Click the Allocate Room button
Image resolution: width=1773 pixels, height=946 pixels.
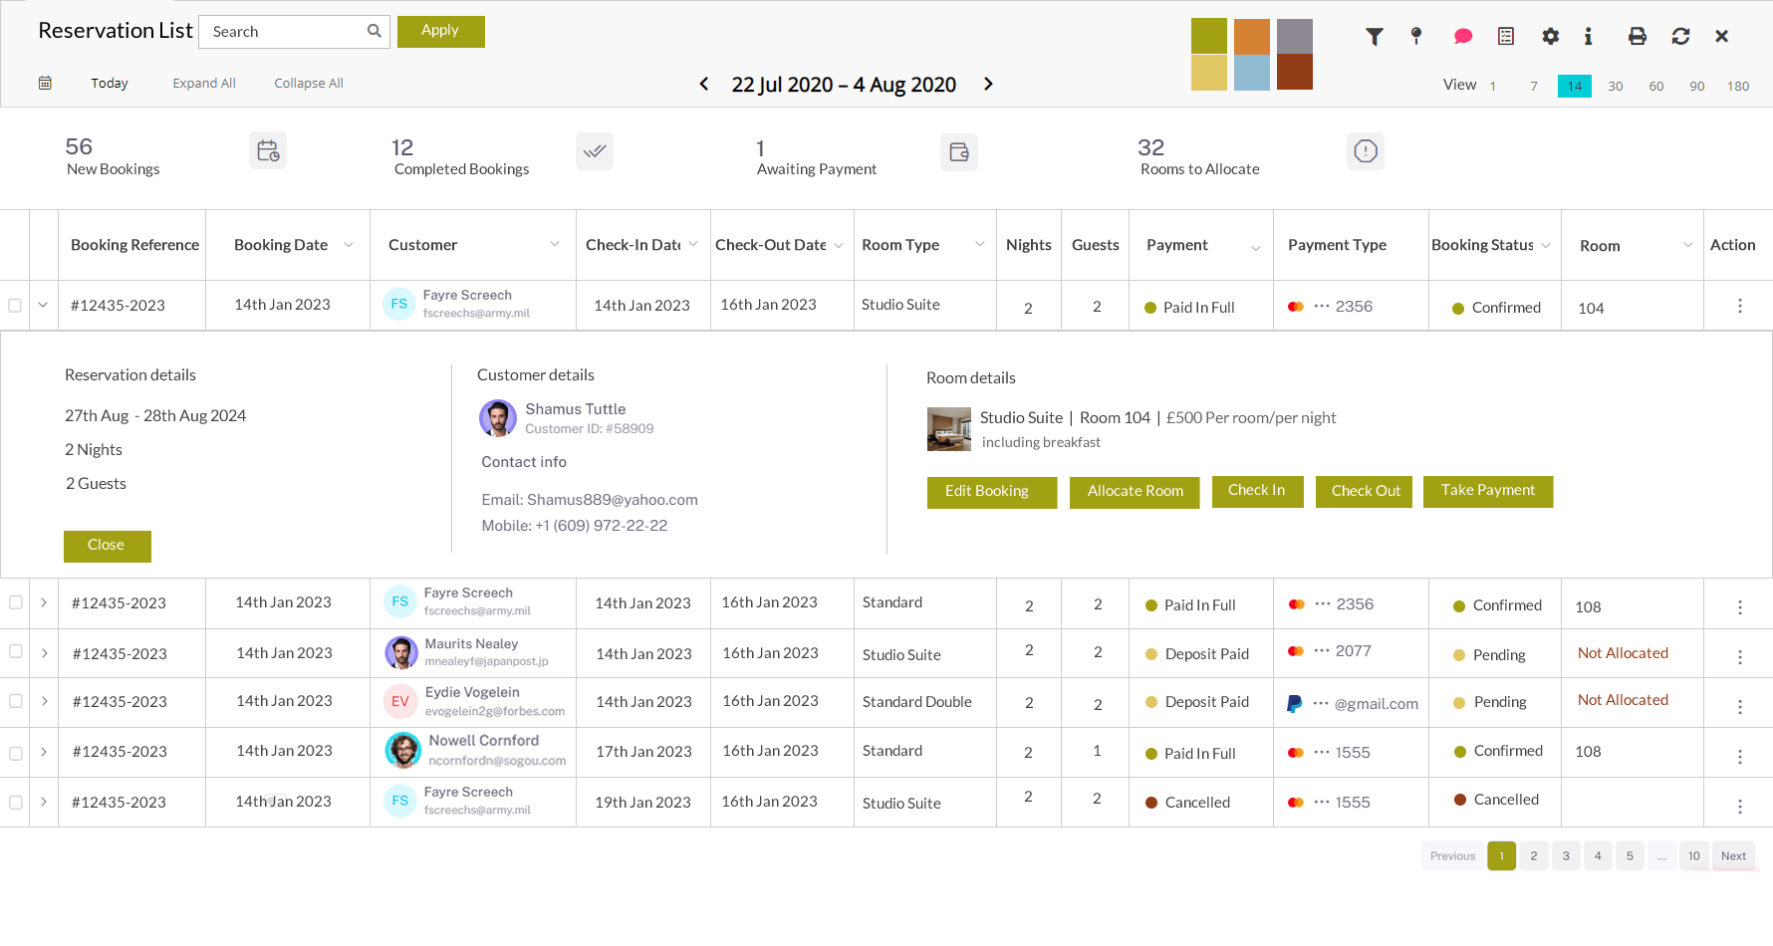pyautogui.click(x=1135, y=492)
